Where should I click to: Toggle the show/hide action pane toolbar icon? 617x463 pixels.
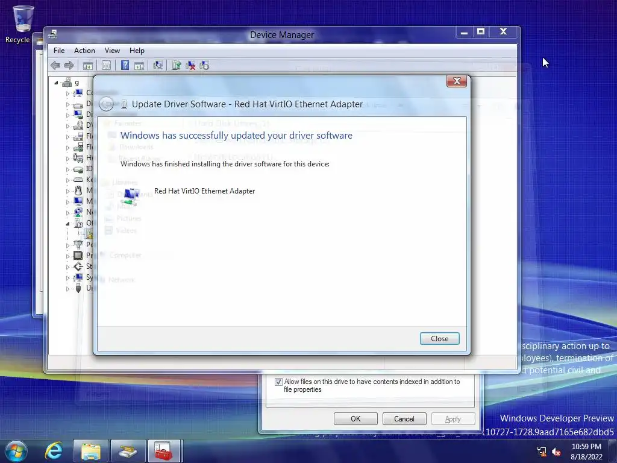coord(139,65)
